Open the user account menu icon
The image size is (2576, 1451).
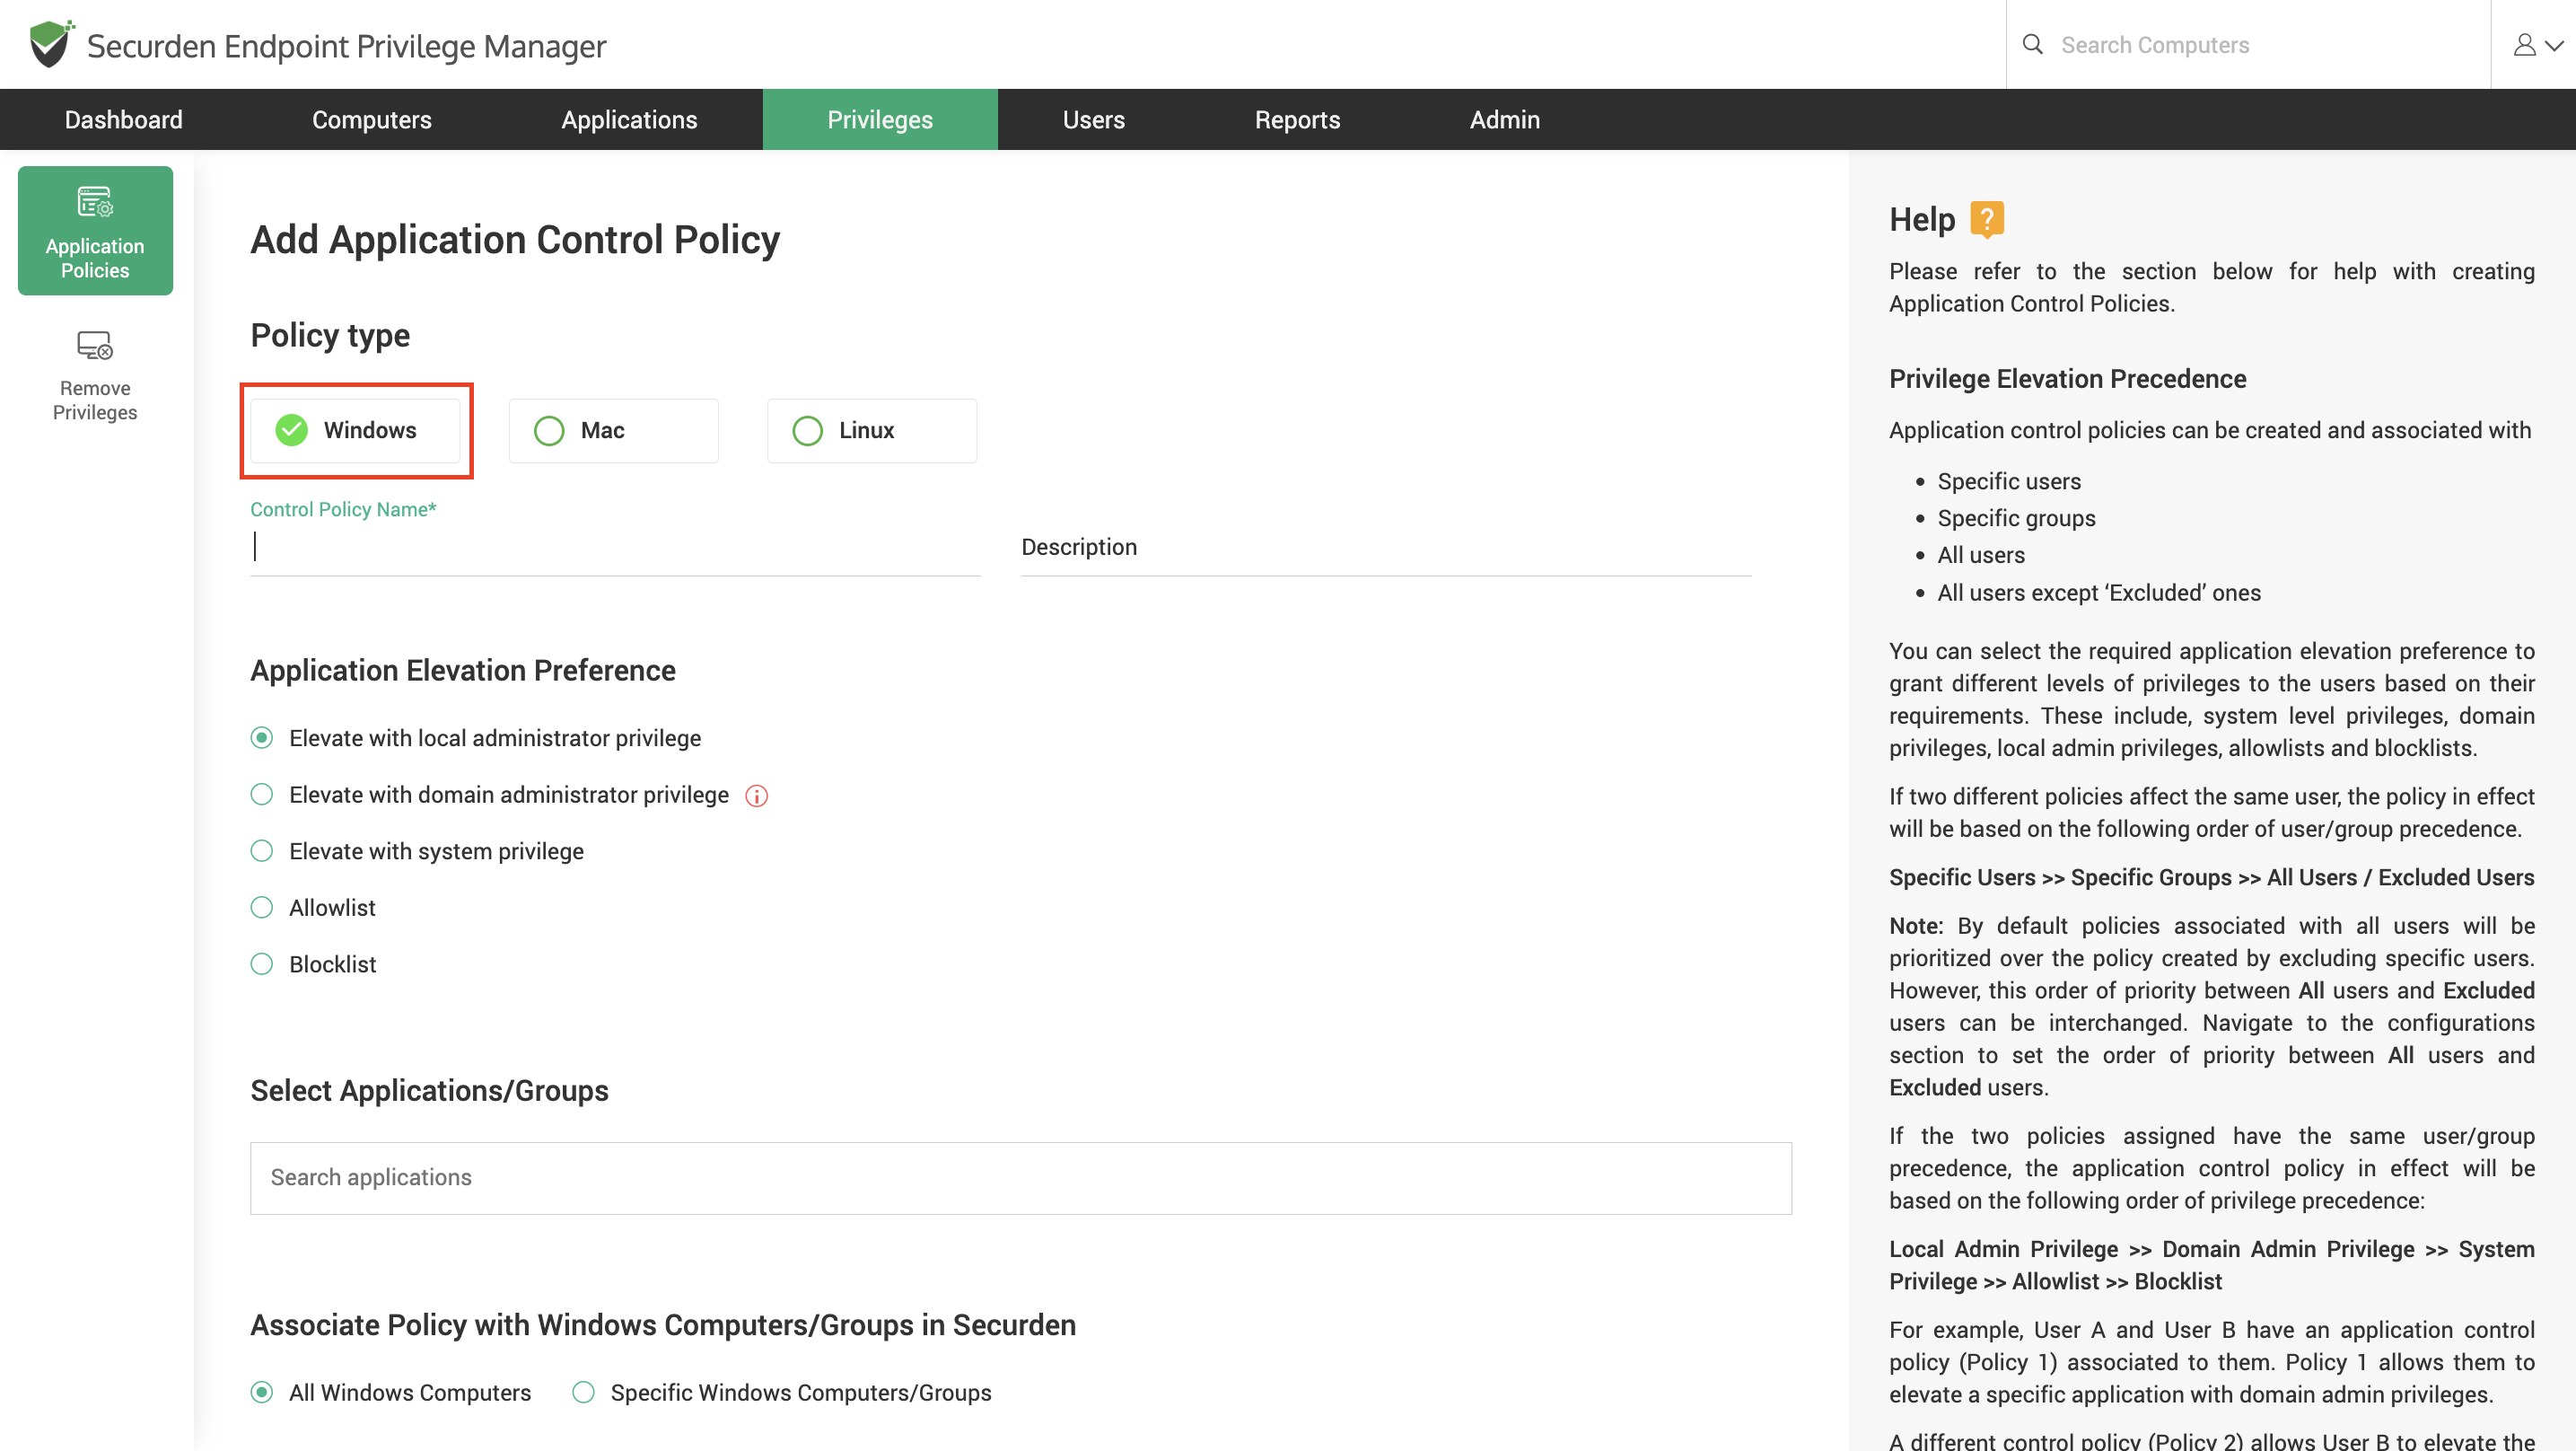(2537, 45)
